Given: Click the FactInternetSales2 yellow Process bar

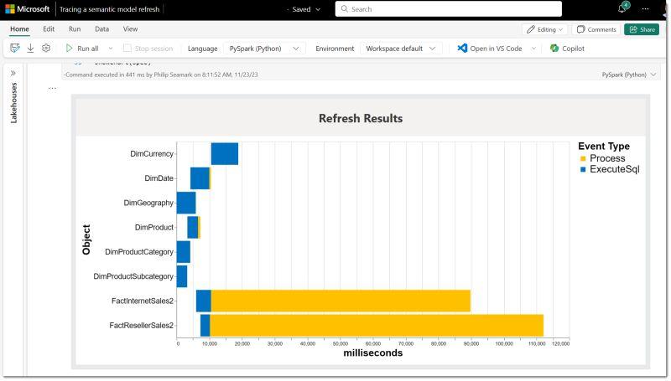Looking at the screenshot, I should point(342,302).
